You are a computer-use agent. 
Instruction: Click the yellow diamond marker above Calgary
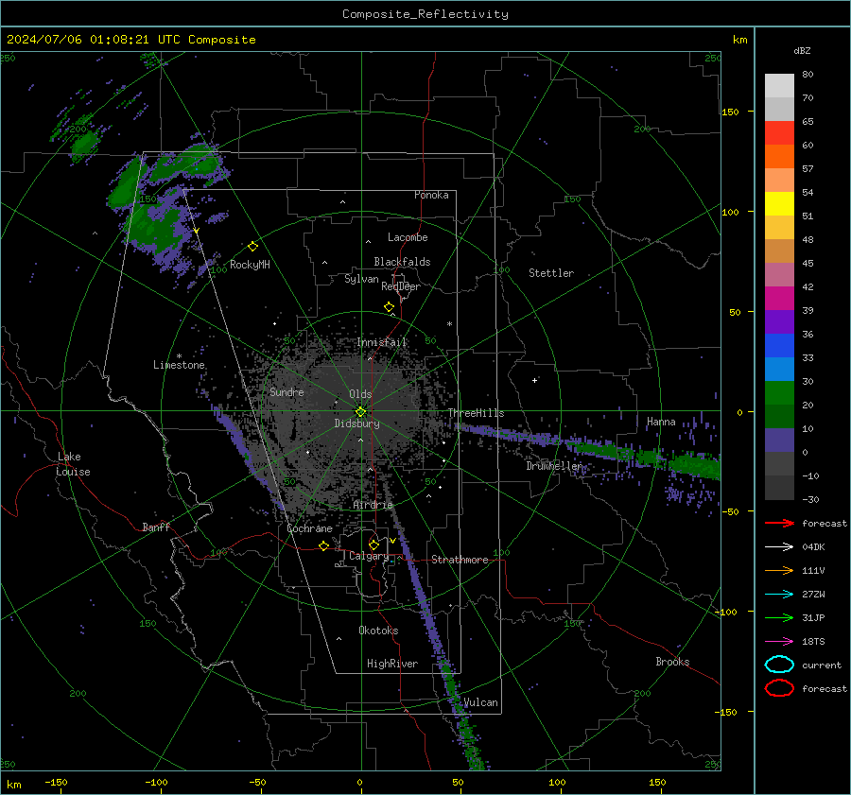pyautogui.click(x=373, y=544)
